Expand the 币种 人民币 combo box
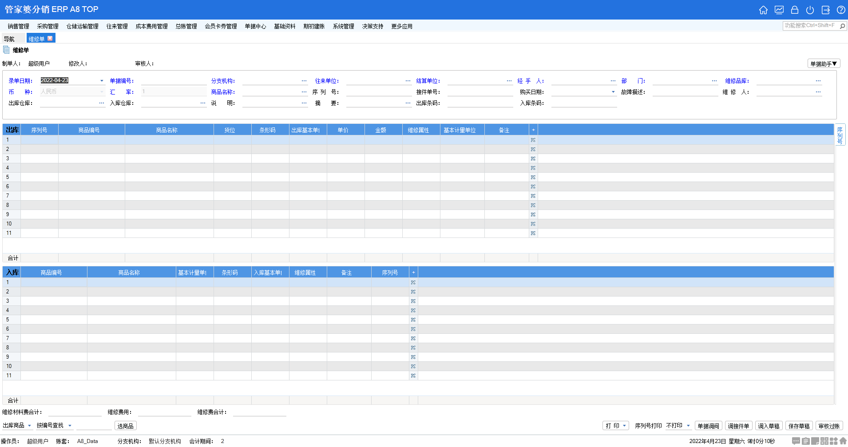Screen dimensions: 848x447 tap(102, 92)
